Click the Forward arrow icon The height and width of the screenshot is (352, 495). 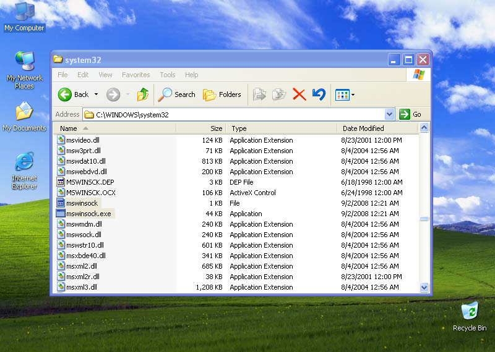[x=113, y=94]
